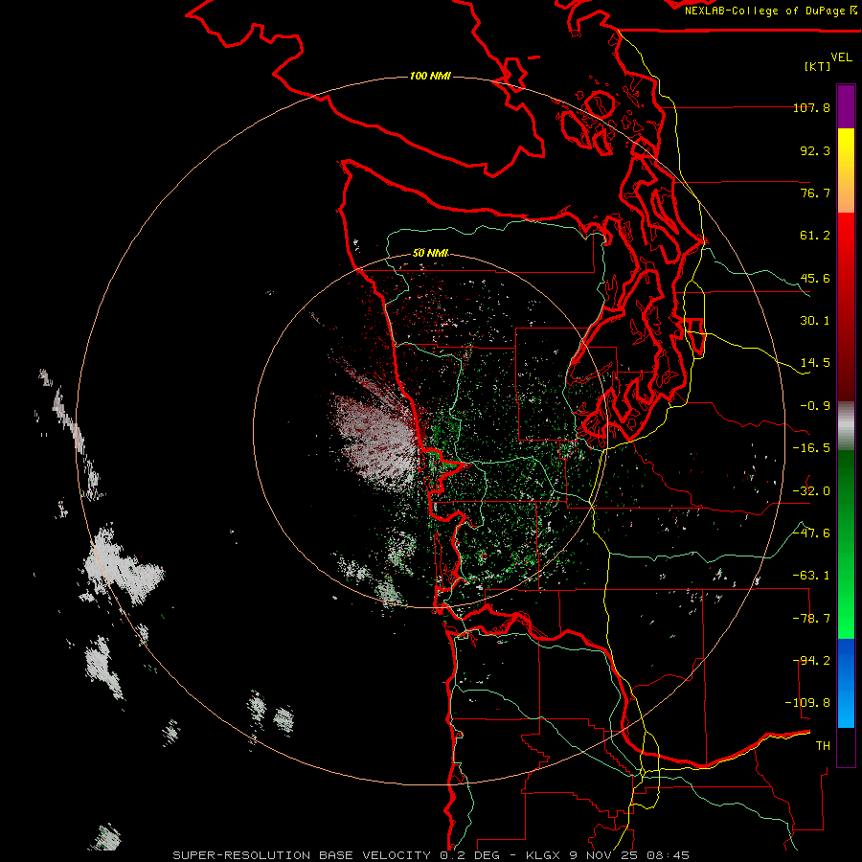Click the [KT] units label
Image resolution: width=862 pixels, height=862 pixels.
(818, 67)
